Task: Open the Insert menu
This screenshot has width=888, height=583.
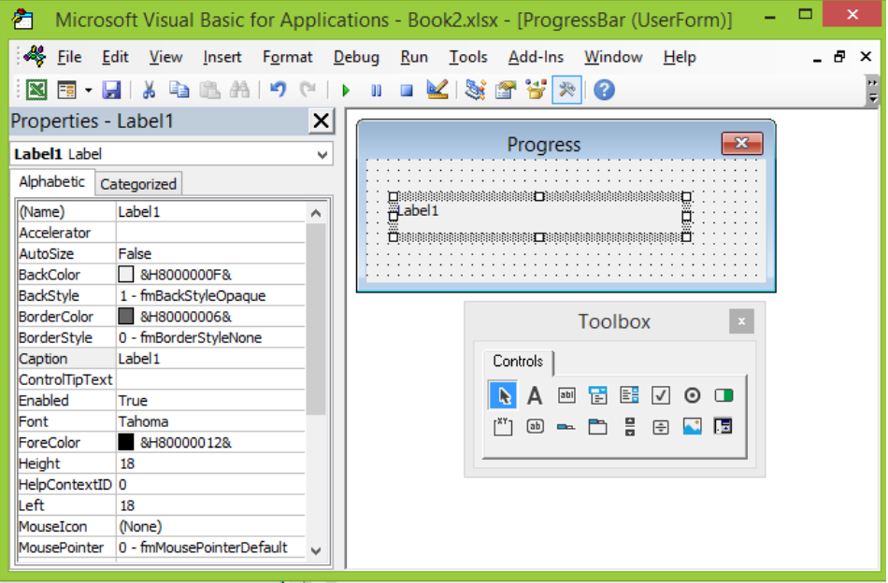Action: click(222, 57)
